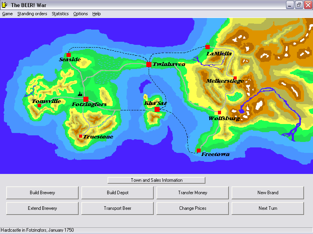Open the Game menu

pyautogui.click(x=7, y=14)
